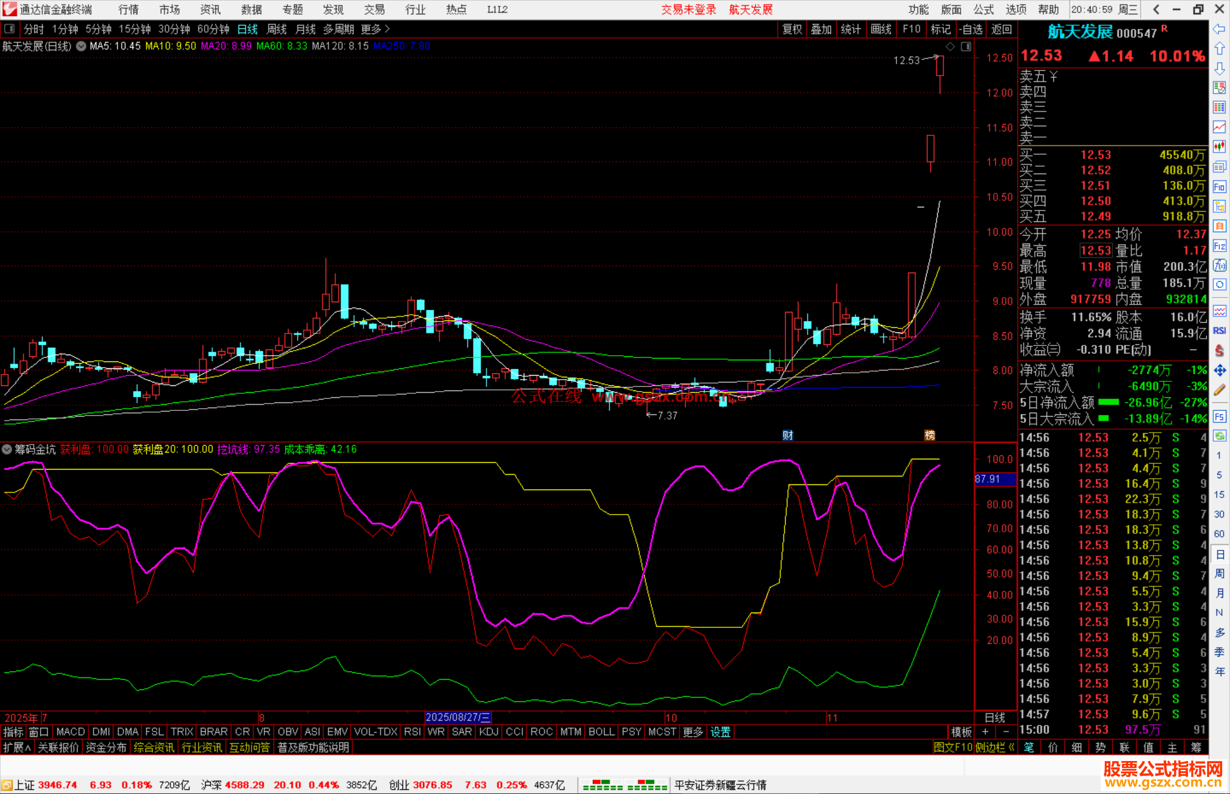
Task: Click the F10 icon in right sidebar
Action: tap(1219, 187)
